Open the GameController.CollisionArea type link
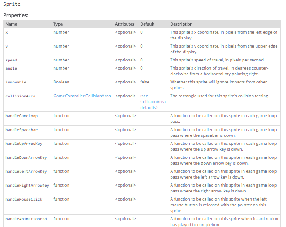Image resolution: width=286 pixels, height=227 pixels. point(82,96)
